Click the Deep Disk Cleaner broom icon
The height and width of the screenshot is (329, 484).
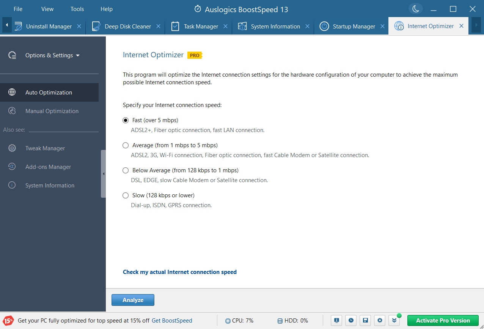coord(96,26)
